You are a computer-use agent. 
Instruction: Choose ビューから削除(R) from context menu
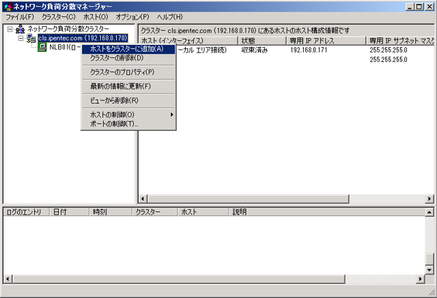pyautogui.click(x=128, y=100)
